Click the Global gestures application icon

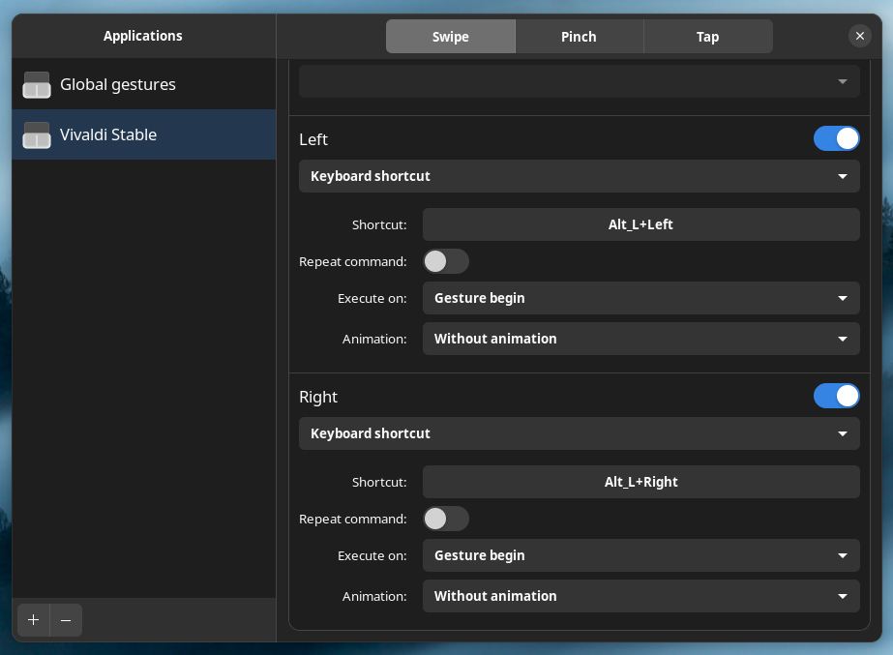pos(36,85)
